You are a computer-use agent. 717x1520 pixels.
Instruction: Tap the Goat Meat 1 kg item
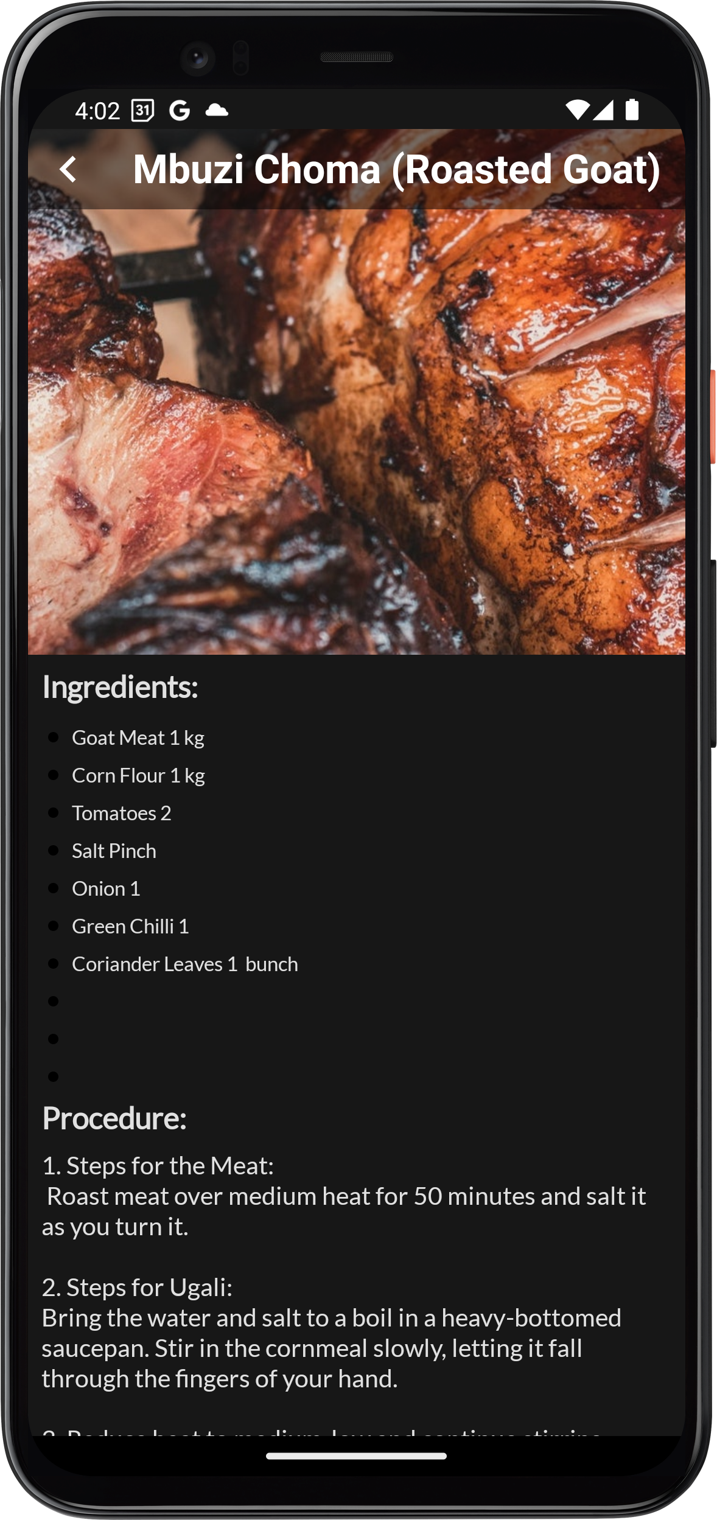point(138,738)
